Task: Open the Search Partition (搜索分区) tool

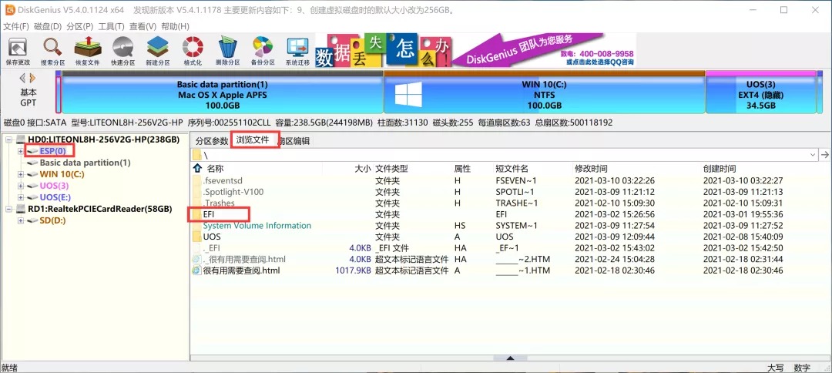Action: point(53,51)
